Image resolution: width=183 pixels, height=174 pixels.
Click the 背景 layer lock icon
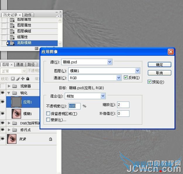pyautogui.click(x=51, y=139)
